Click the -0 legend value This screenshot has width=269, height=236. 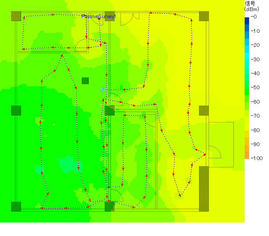pos(254,17)
